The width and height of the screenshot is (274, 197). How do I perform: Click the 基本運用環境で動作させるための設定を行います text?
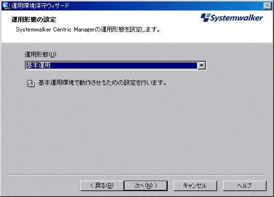(102, 83)
